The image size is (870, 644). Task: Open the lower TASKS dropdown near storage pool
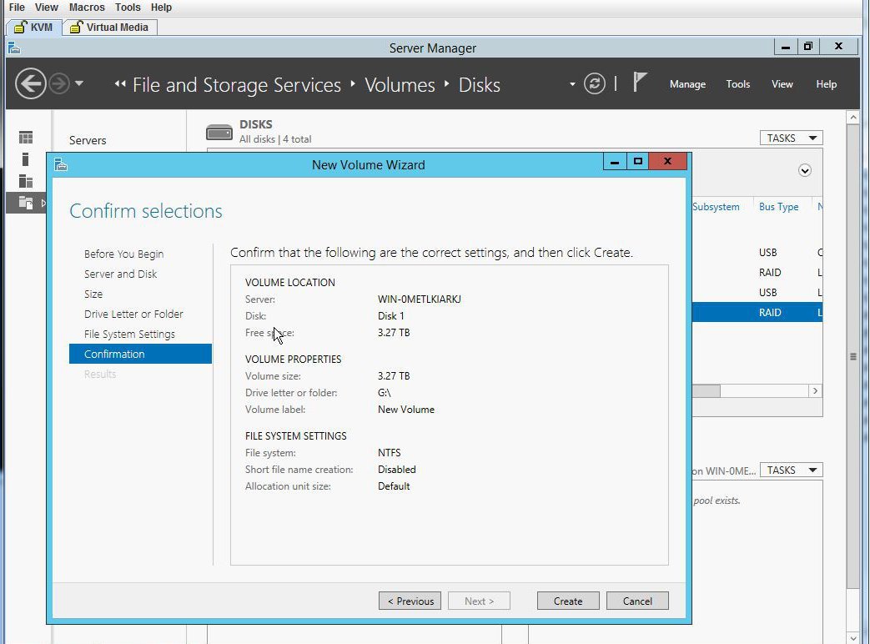(791, 470)
